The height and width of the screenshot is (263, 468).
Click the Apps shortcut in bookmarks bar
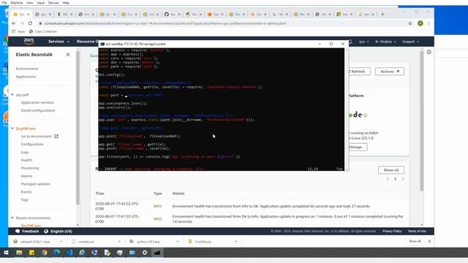click(18, 31)
